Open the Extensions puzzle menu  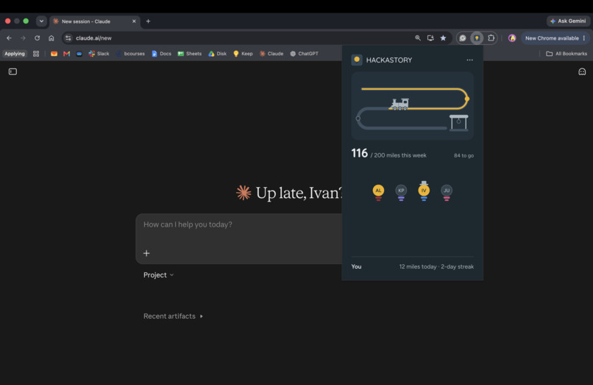point(491,38)
